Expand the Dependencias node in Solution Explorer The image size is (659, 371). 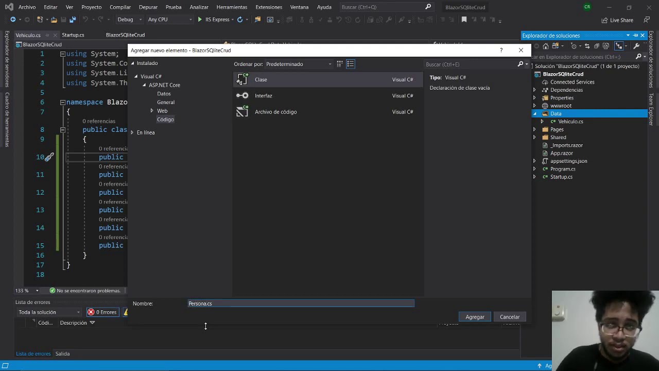click(534, 90)
